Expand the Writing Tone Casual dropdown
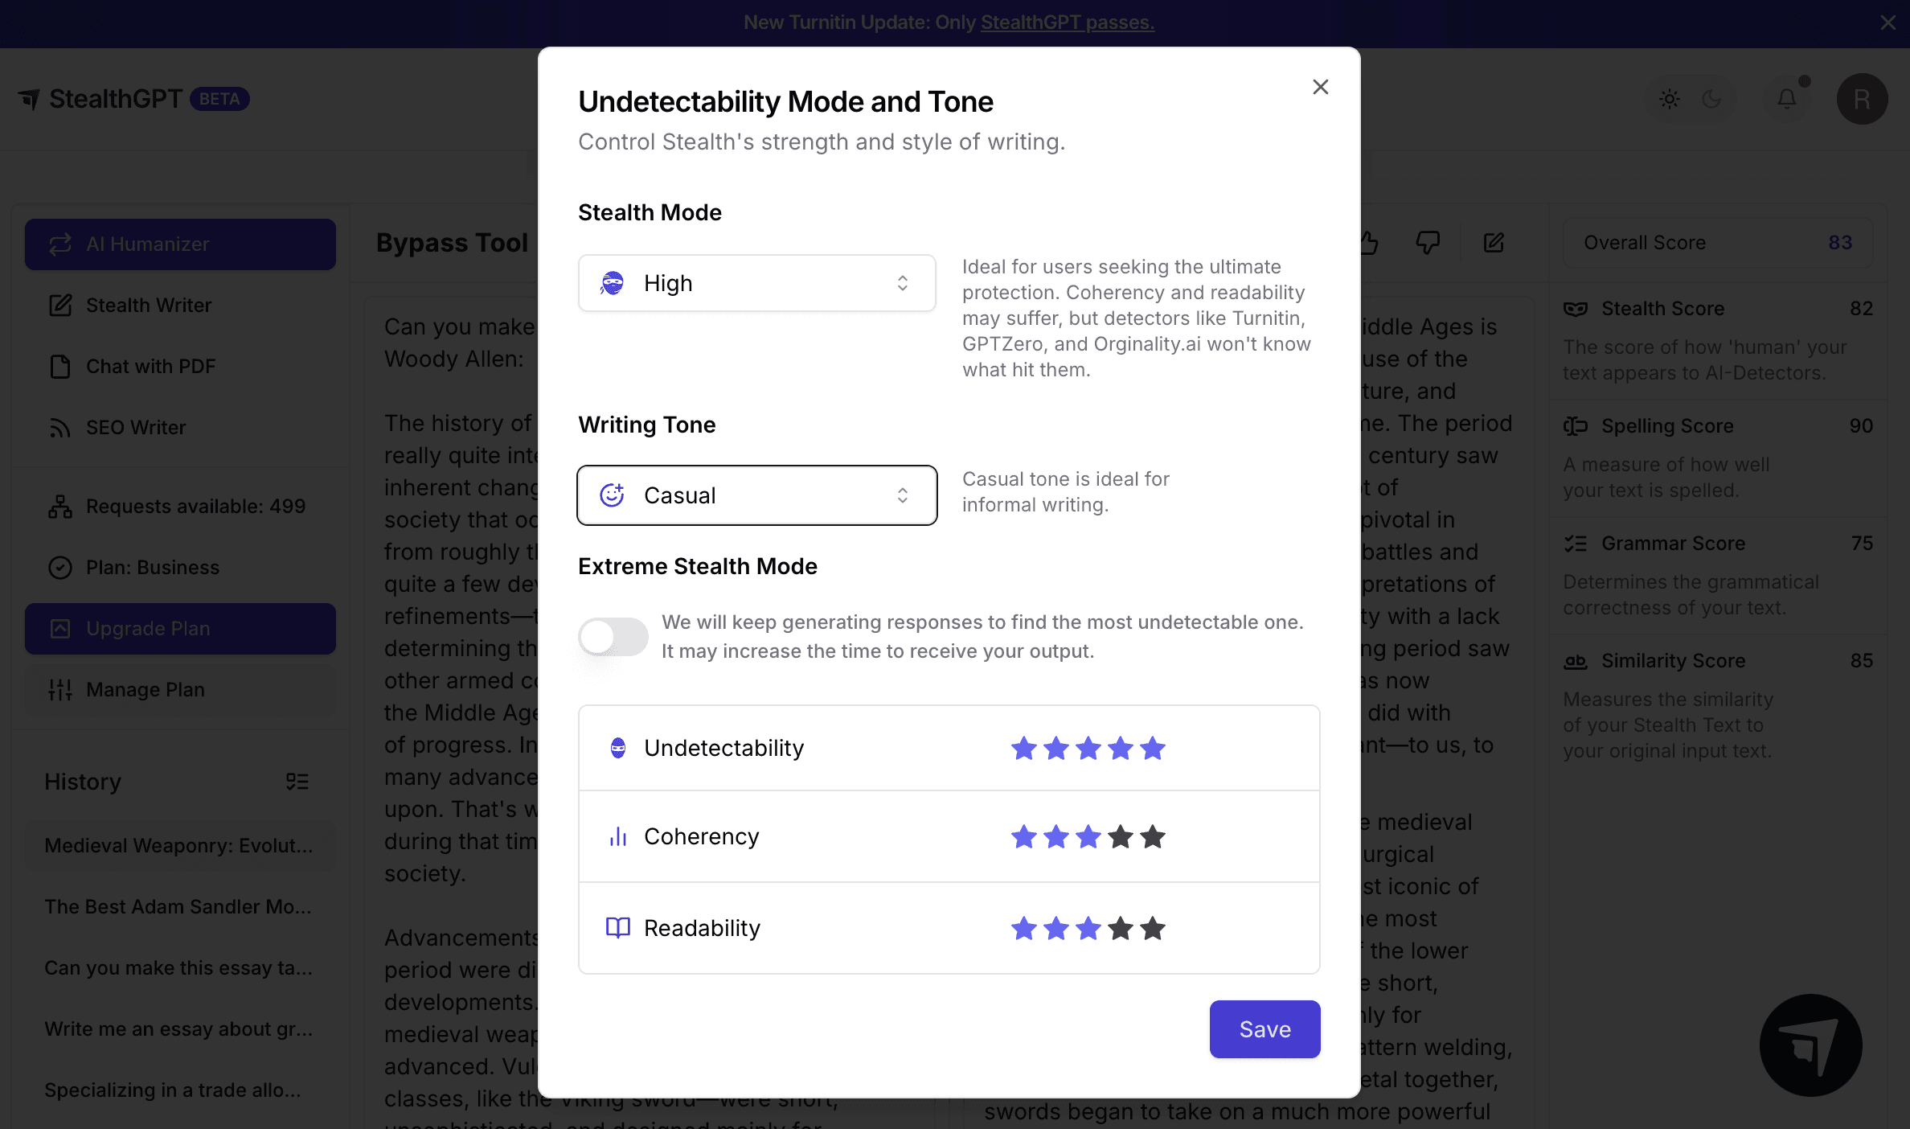1910x1129 pixels. pos(756,495)
